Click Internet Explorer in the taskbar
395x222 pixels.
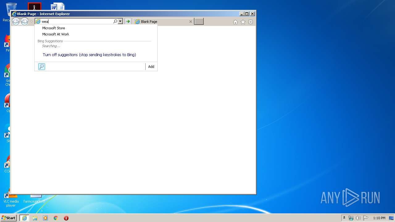24,218
